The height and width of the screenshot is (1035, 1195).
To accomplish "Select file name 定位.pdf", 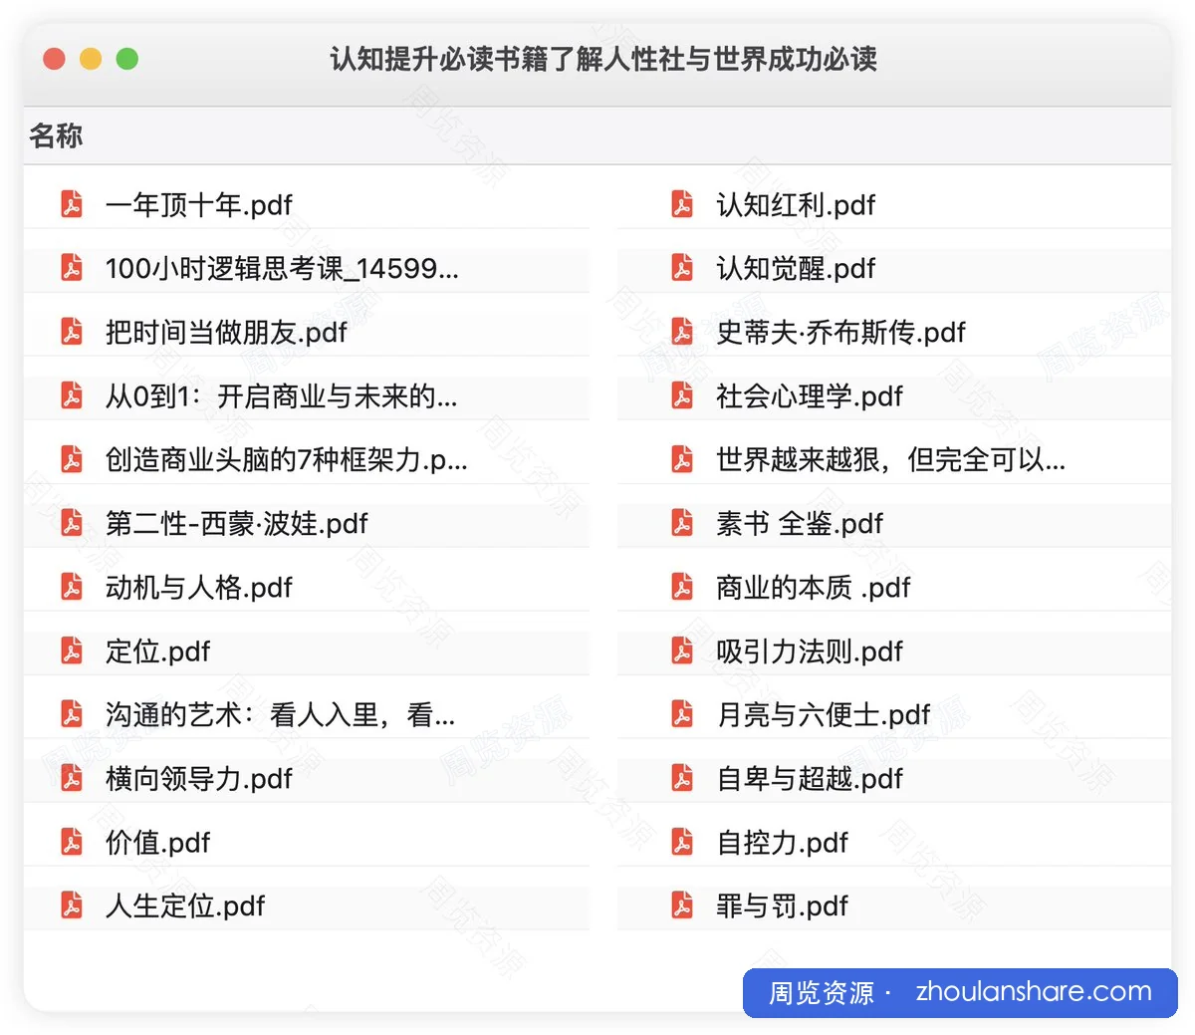I will pos(158,651).
